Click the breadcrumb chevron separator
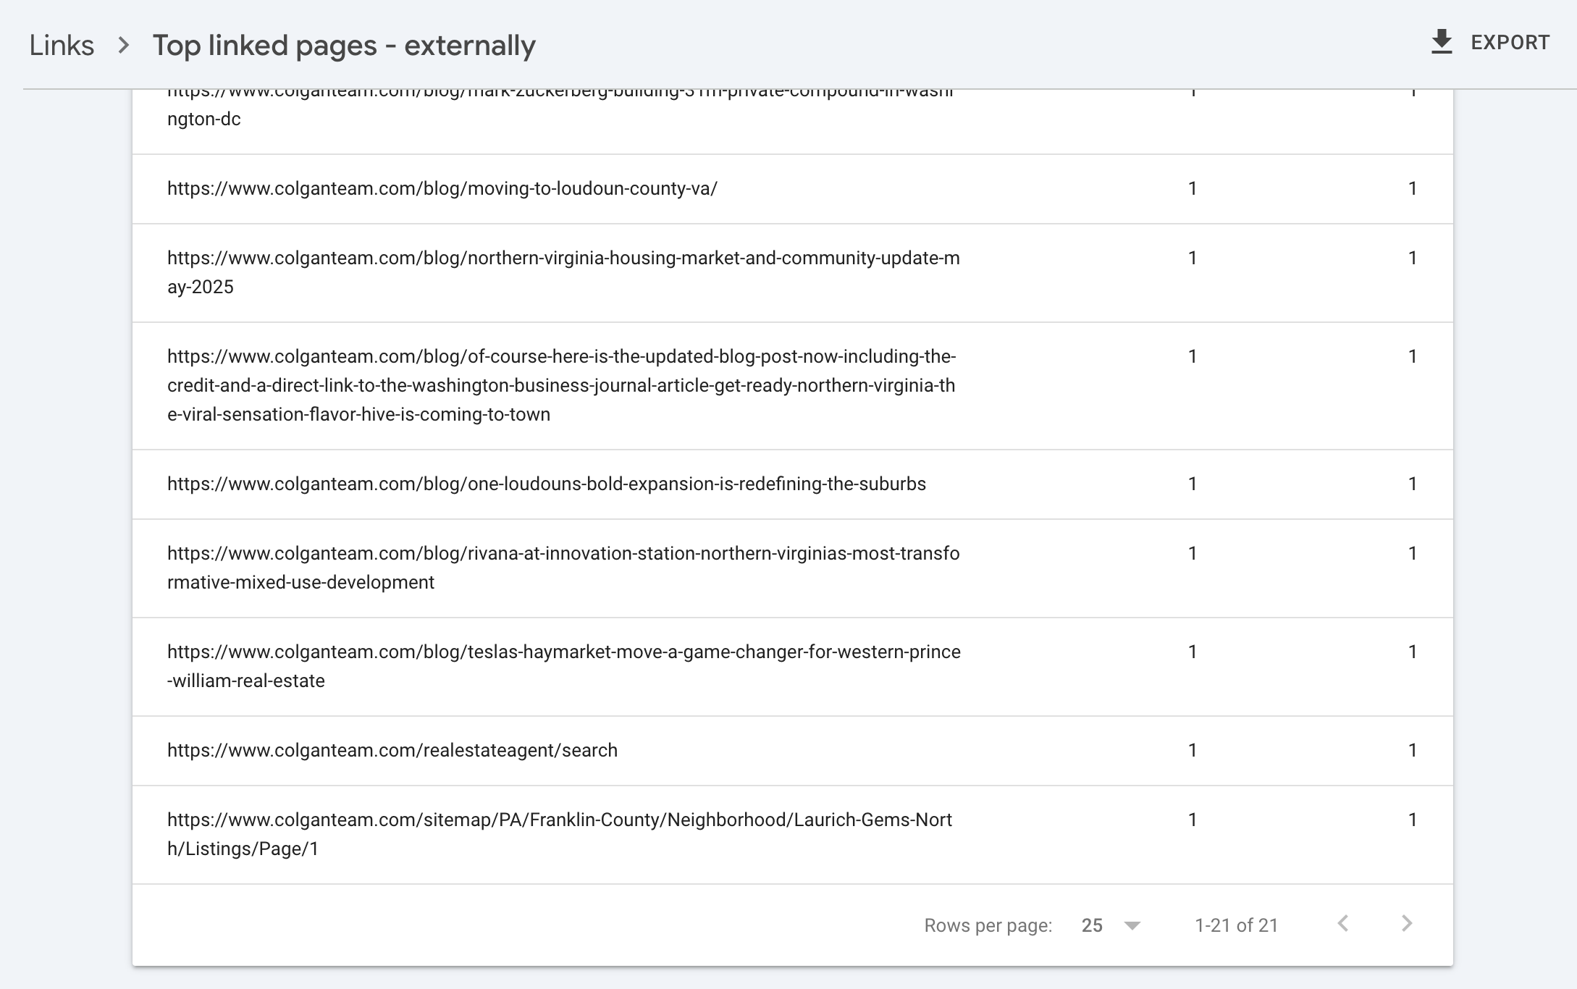1577x989 pixels. (124, 46)
